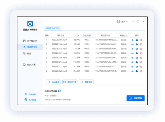Expand the login dropdown
The image size is (165, 122).
pyautogui.click(x=127, y=22)
